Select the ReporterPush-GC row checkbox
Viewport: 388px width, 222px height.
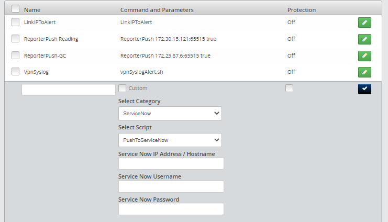[x=15, y=56]
